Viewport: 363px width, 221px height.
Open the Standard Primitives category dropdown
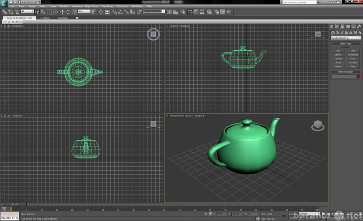(346, 38)
